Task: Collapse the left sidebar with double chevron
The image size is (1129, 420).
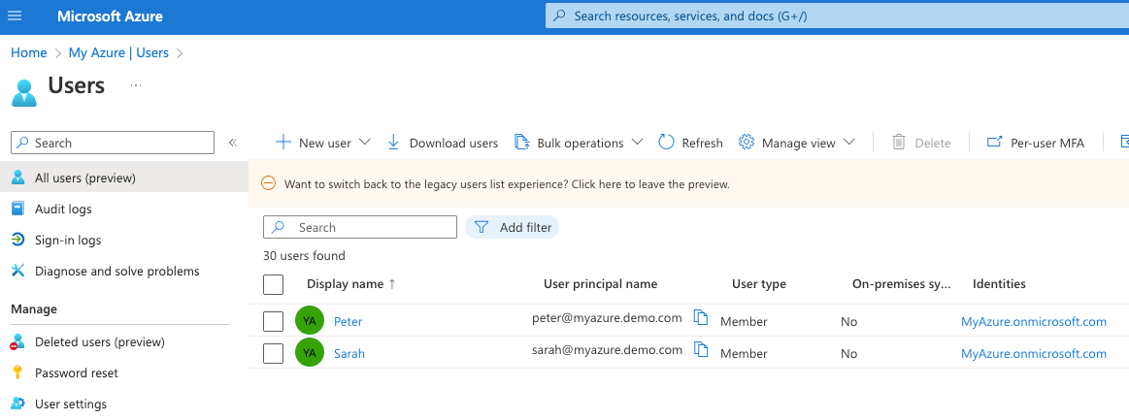Action: click(x=233, y=143)
